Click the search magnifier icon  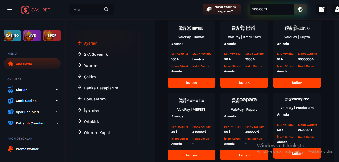(x=106, y=9)
